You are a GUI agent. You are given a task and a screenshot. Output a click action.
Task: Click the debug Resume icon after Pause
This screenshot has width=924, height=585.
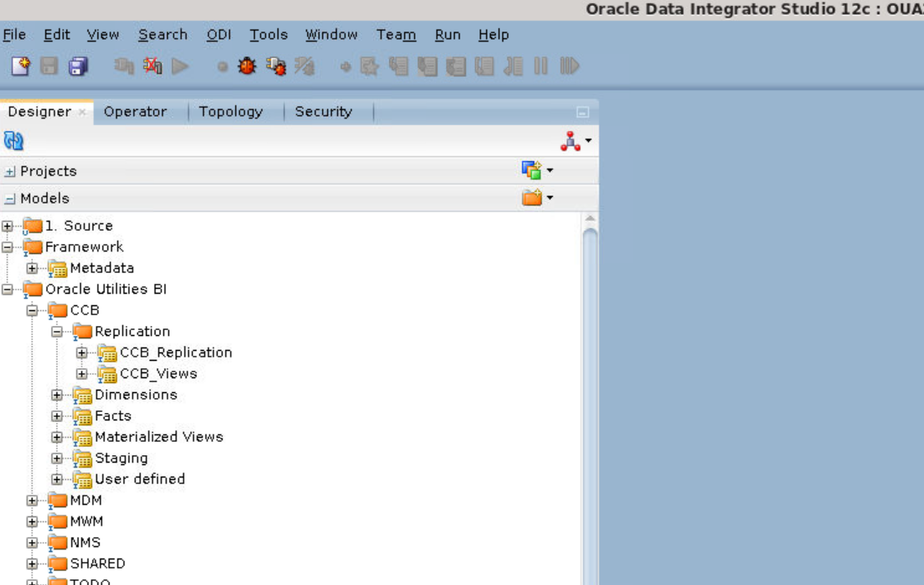pos(570,66)
